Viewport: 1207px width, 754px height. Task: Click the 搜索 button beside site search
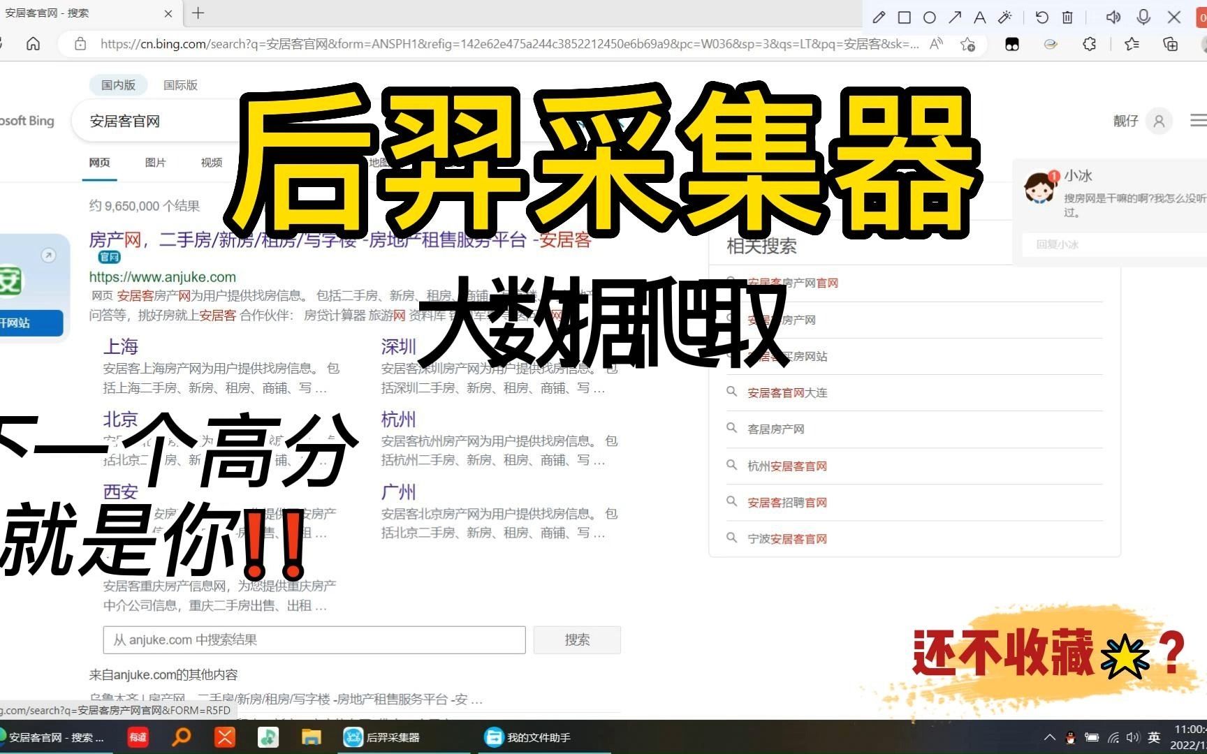point(577,640)
